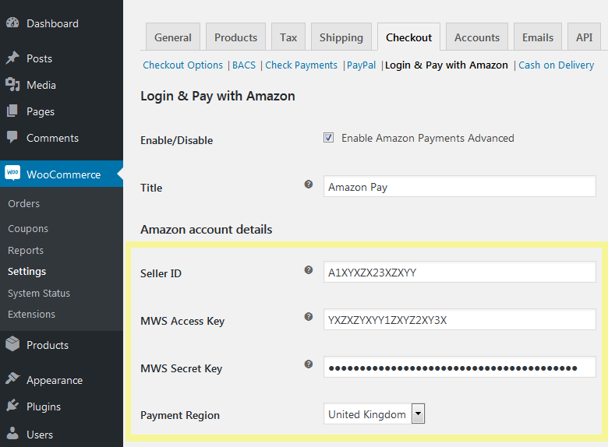Click the Products box icon
Viewport: 608px width, 447px height.
[x=12, y=345]
